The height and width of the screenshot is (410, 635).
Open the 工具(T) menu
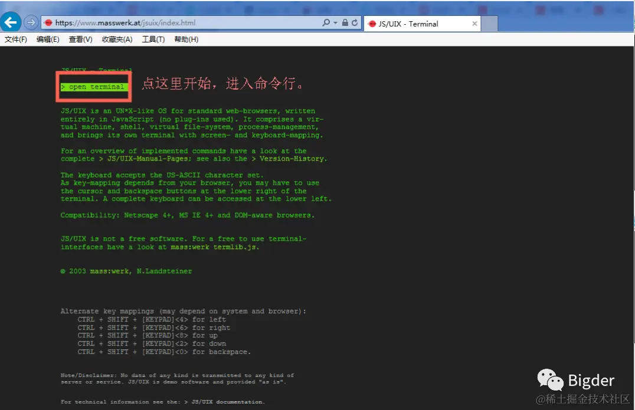point(153,40)
